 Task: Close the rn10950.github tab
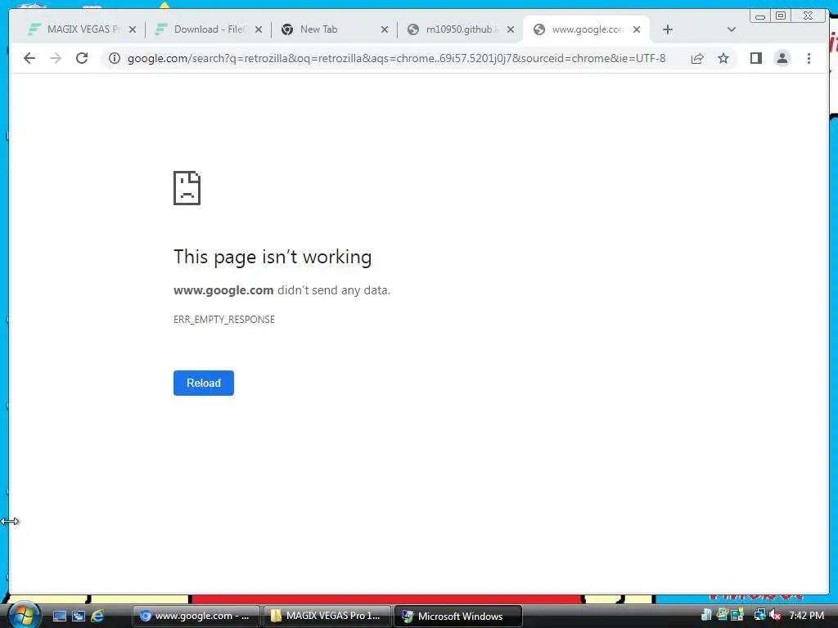click(511, 30)
